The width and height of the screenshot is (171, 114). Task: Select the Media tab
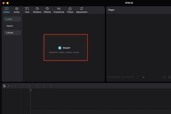[6, 10]
